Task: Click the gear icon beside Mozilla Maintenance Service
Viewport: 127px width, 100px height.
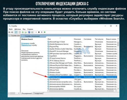Action: click(x=48, y=44)
